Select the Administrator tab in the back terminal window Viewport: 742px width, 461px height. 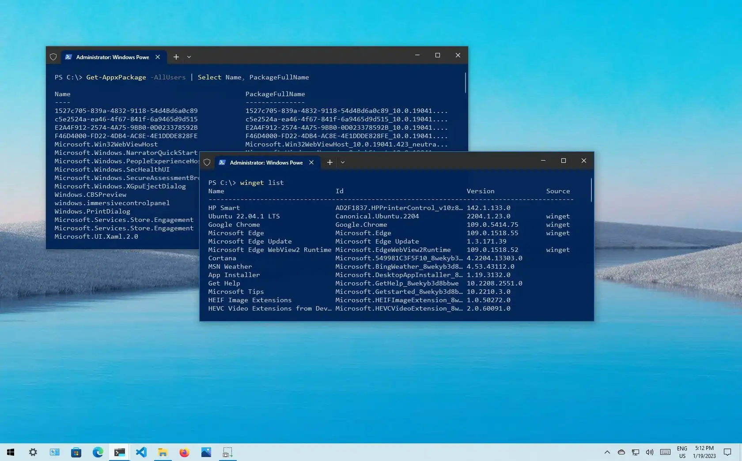click(110, 57)
